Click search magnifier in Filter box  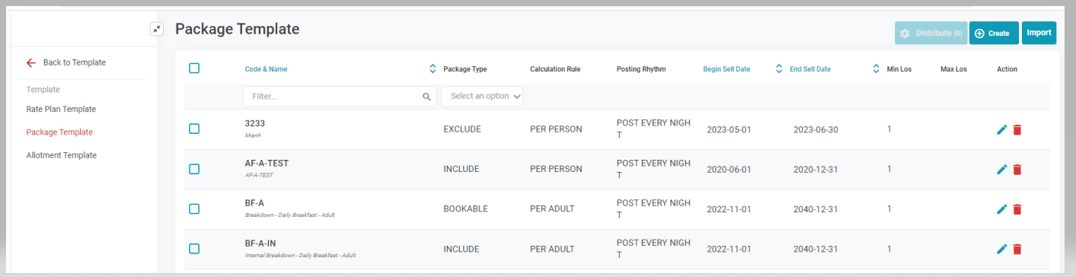(426, 97)
